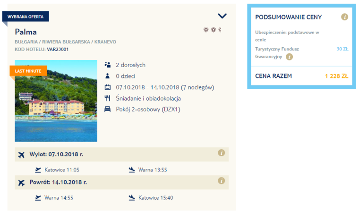
Task: Click the landing icon beside Katowice 15:40
Action: (132, 198)
